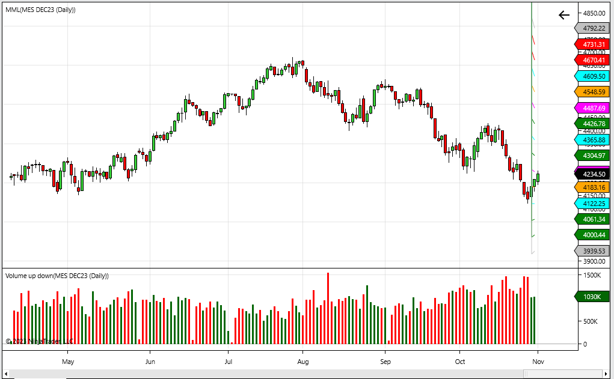This screenshot has width=614, height=379.
Task: Click the 1030K volume marker
Action: click(x=592, y=297)
